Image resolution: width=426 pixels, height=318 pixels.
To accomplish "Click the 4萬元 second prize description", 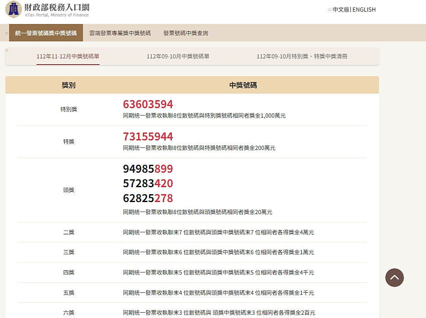I will [x=218, y=232].
